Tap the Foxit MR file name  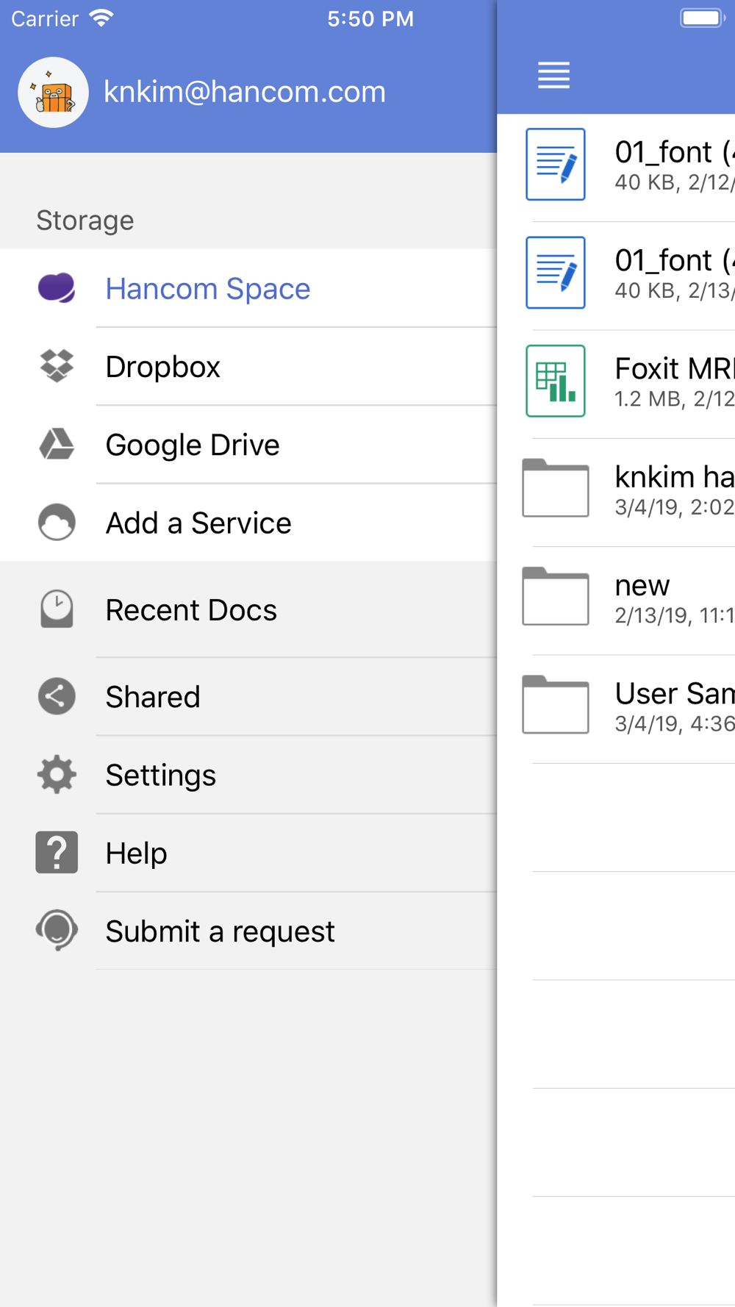click(x=674, y=368)
